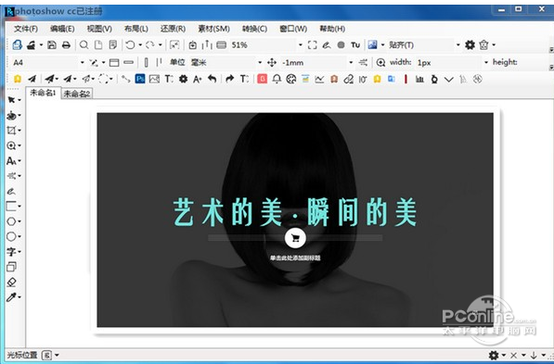Image resolution: width=554 pixels, height=364 pixels.
Task: Click the four-way move arrows icon
Action: click(x=272, y=62)
